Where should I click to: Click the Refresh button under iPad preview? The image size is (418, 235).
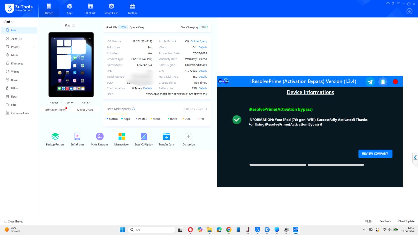coord(86,103)
